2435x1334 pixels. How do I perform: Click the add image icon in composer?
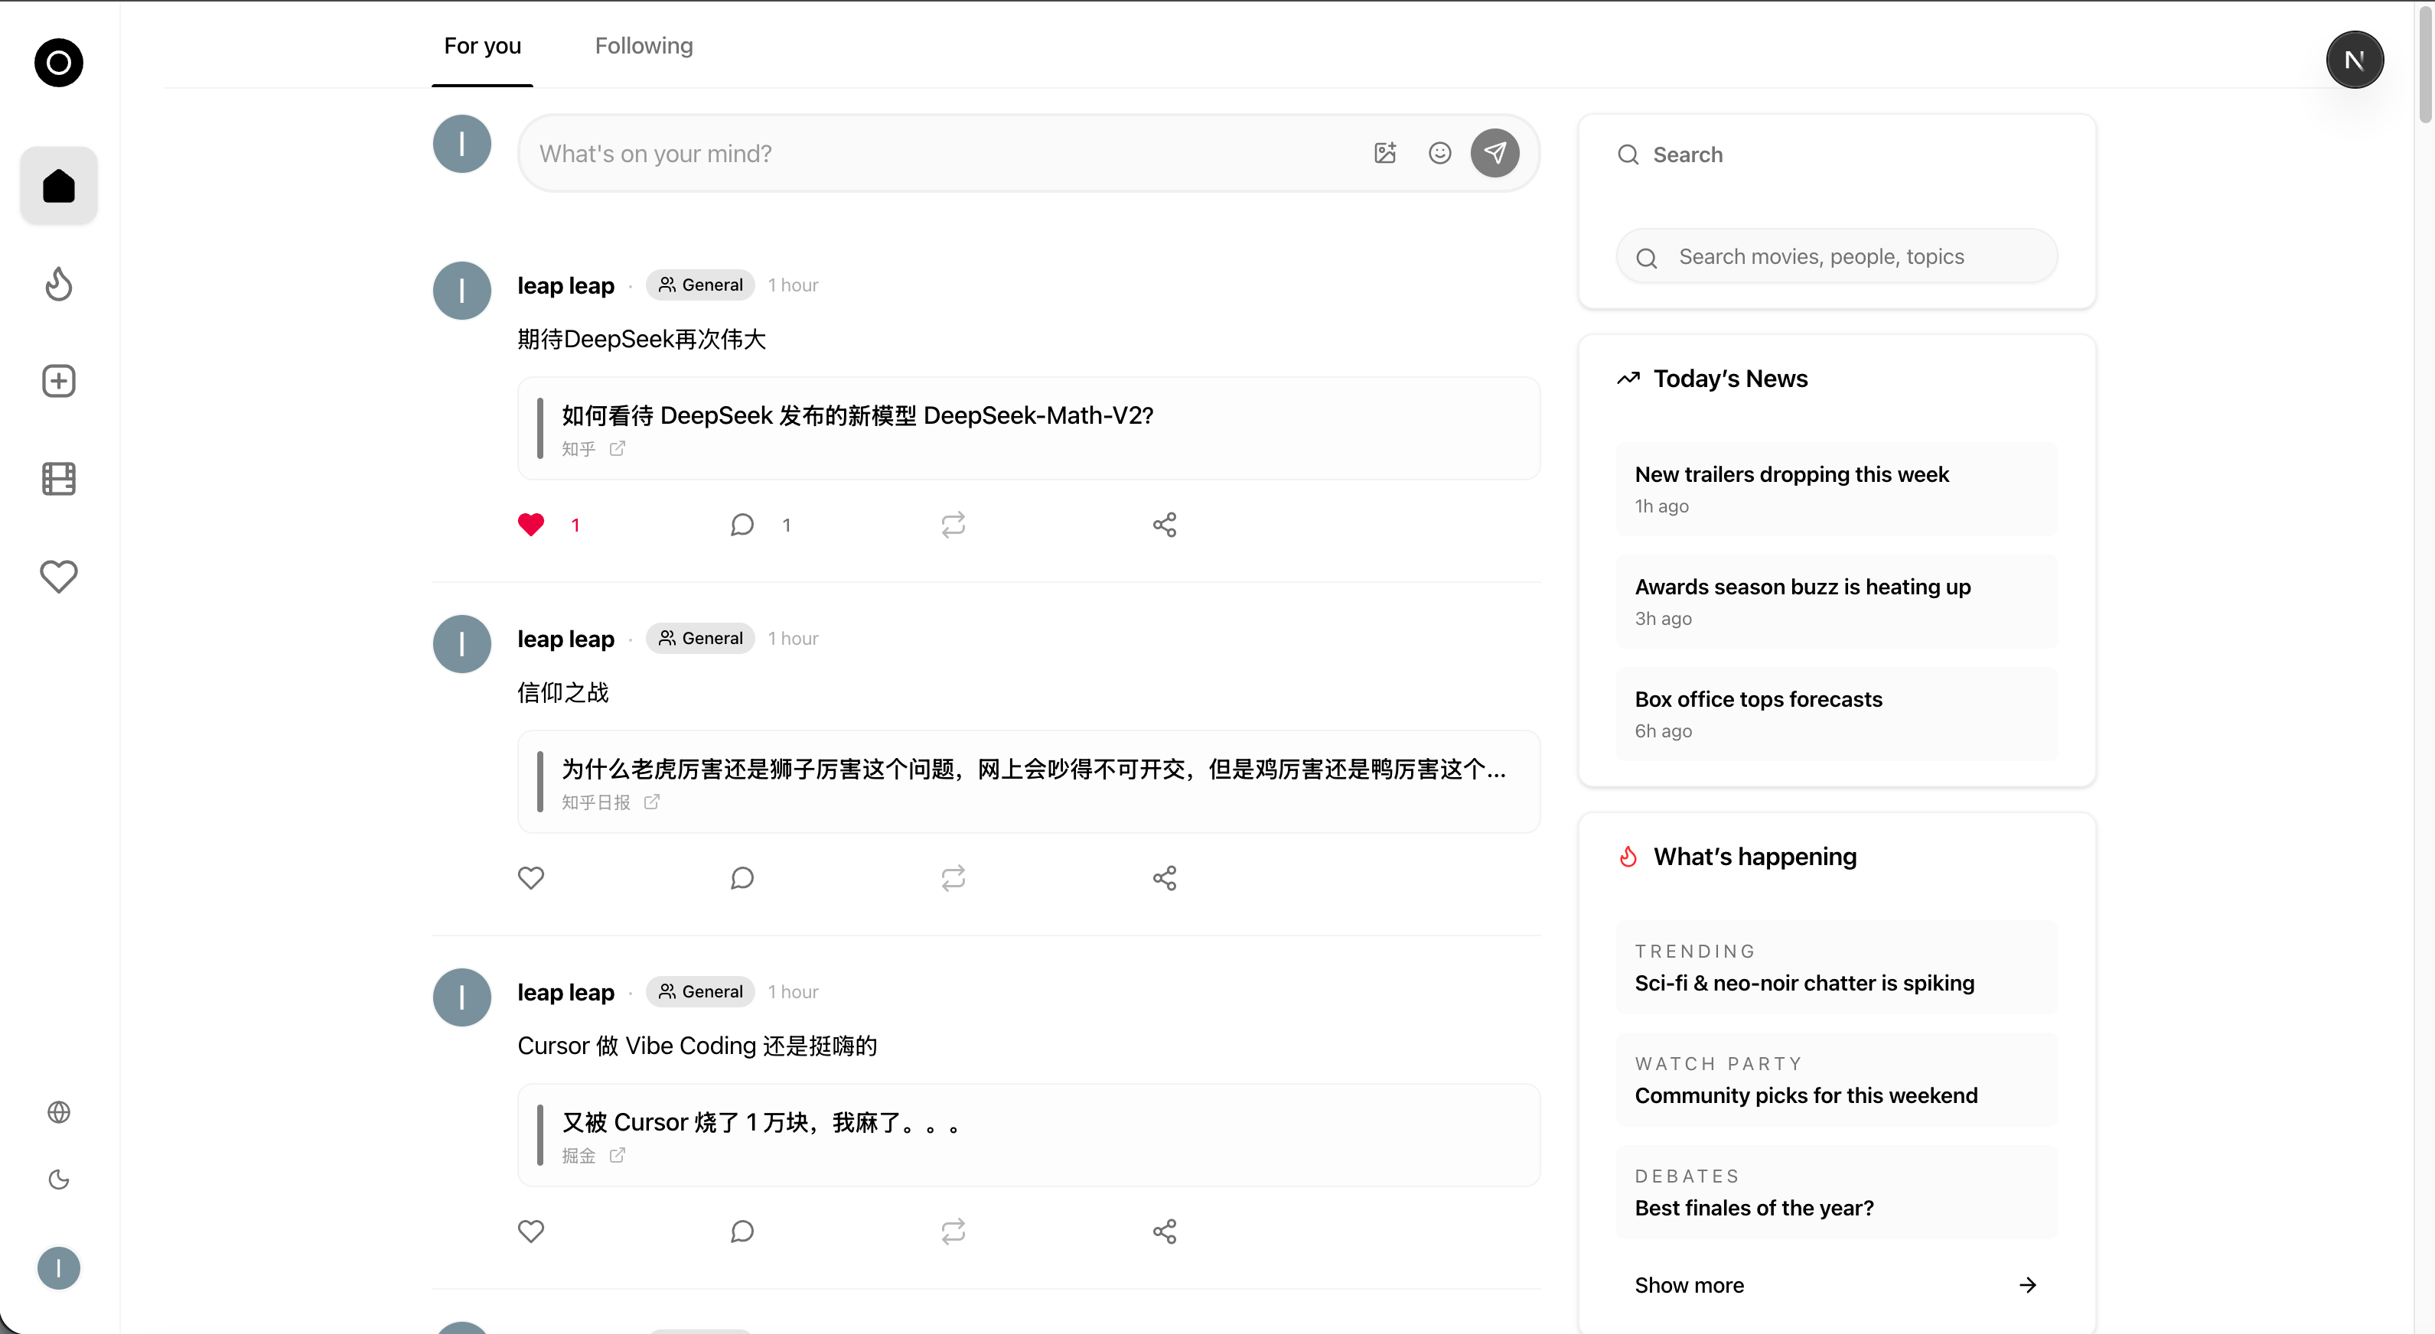pos(1385,153)
